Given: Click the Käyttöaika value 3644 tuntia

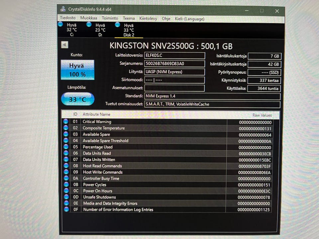Looking at the screenshot, I should point(264,88).
